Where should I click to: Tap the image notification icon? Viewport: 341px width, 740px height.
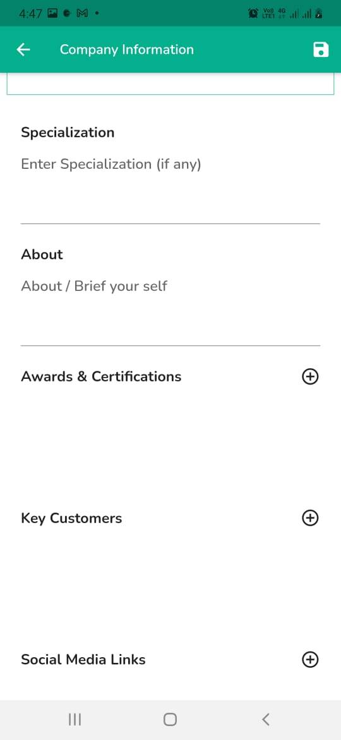[52, 14]
